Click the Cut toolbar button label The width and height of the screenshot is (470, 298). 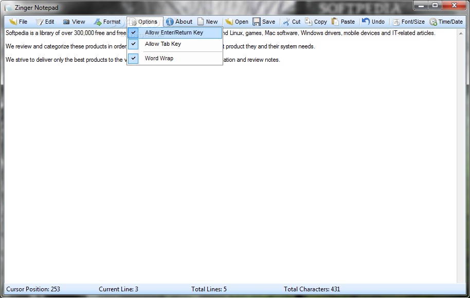[x=296, y=22]
